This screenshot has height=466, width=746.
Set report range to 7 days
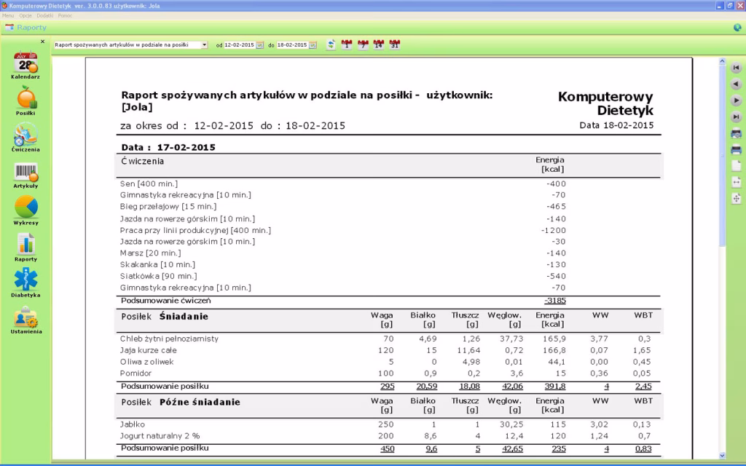(363, 44)
